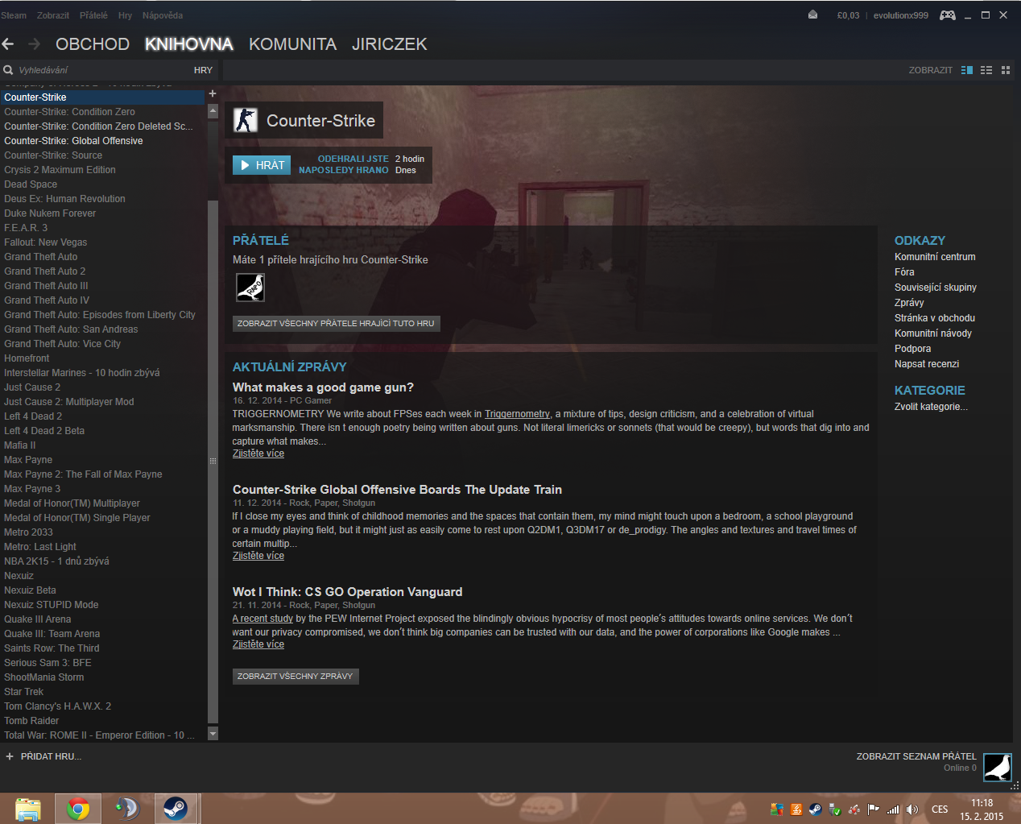The width and height of the screenshot is (1021, 824).
Task: Click the game list scrollbar down arrow
Action: [x=213, y=734]
